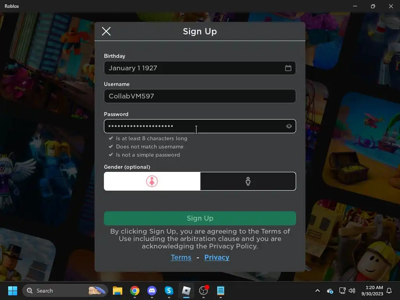
Task: Open Skype from the taskbar
Action: (x=169, y=291)
